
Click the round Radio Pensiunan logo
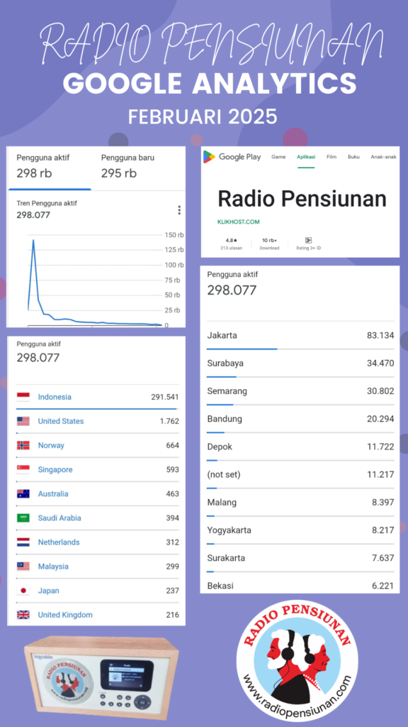tap(297, 661)
